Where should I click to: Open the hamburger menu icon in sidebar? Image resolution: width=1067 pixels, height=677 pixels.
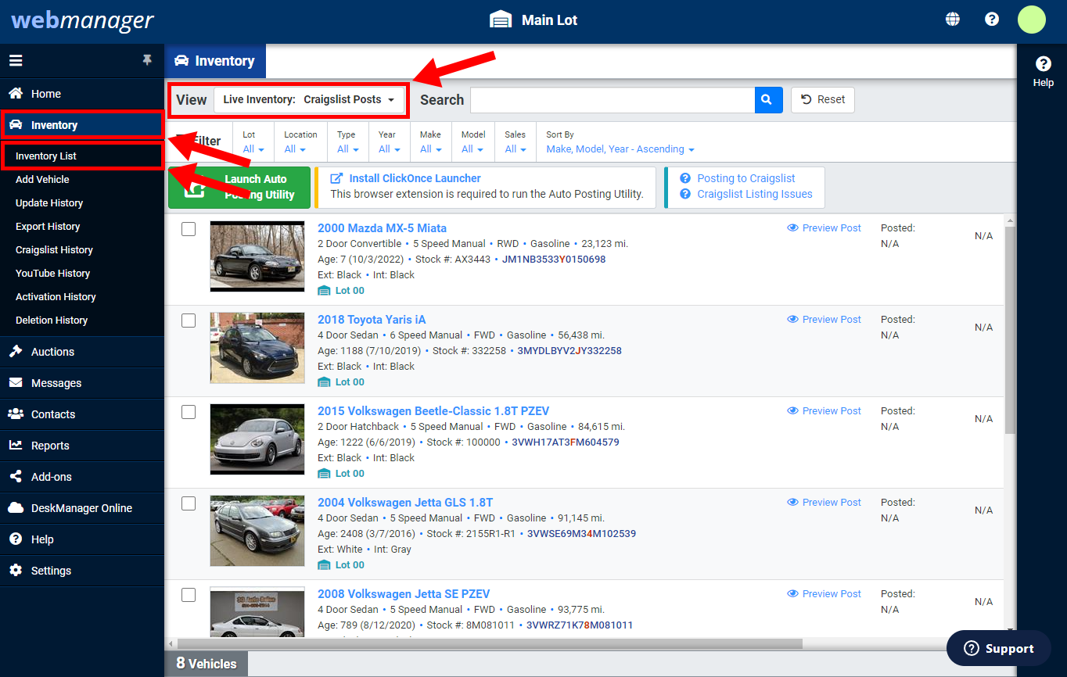[16, 61]
